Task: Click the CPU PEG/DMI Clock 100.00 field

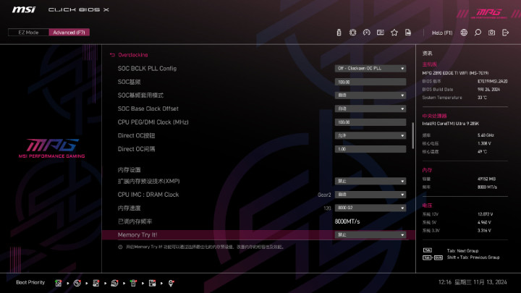Action: 370,122
